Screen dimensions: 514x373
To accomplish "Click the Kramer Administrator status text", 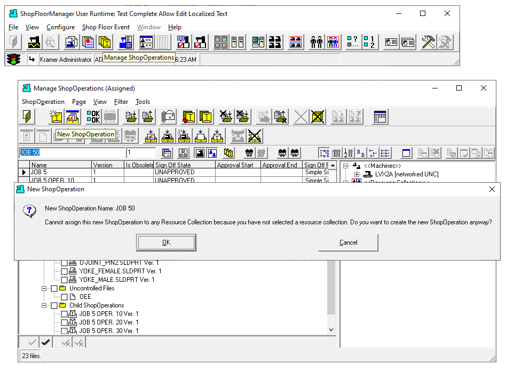I will pyautogui.click(x=66, y=60).
